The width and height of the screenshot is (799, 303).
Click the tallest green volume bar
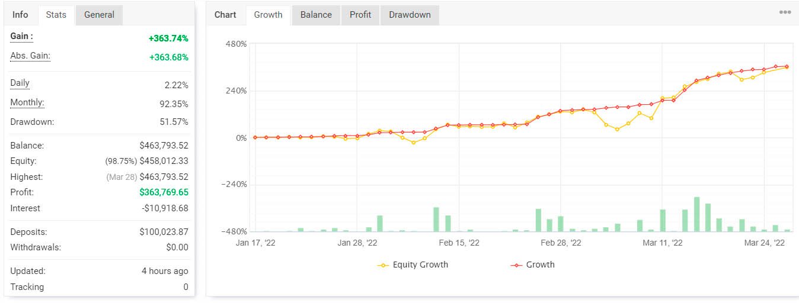[x=696, y=214]
